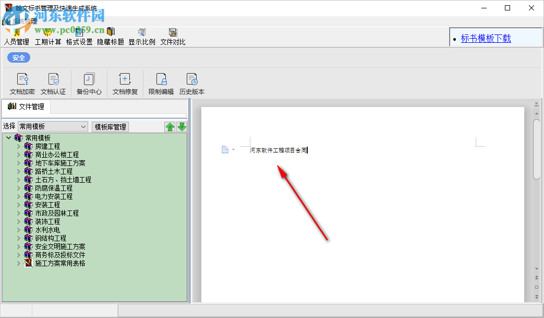
Task: Switch to the 文件管理 tab
Action: (x=26, y=107)
